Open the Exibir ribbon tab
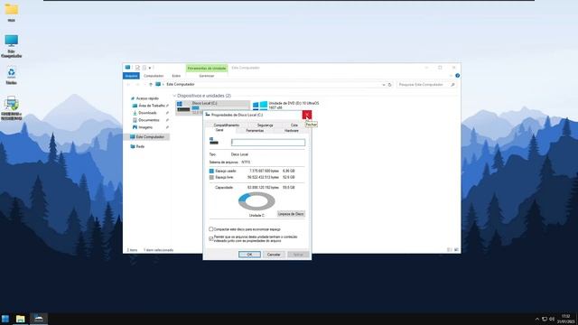Viewport: 578px width, 325px height. 176,76
